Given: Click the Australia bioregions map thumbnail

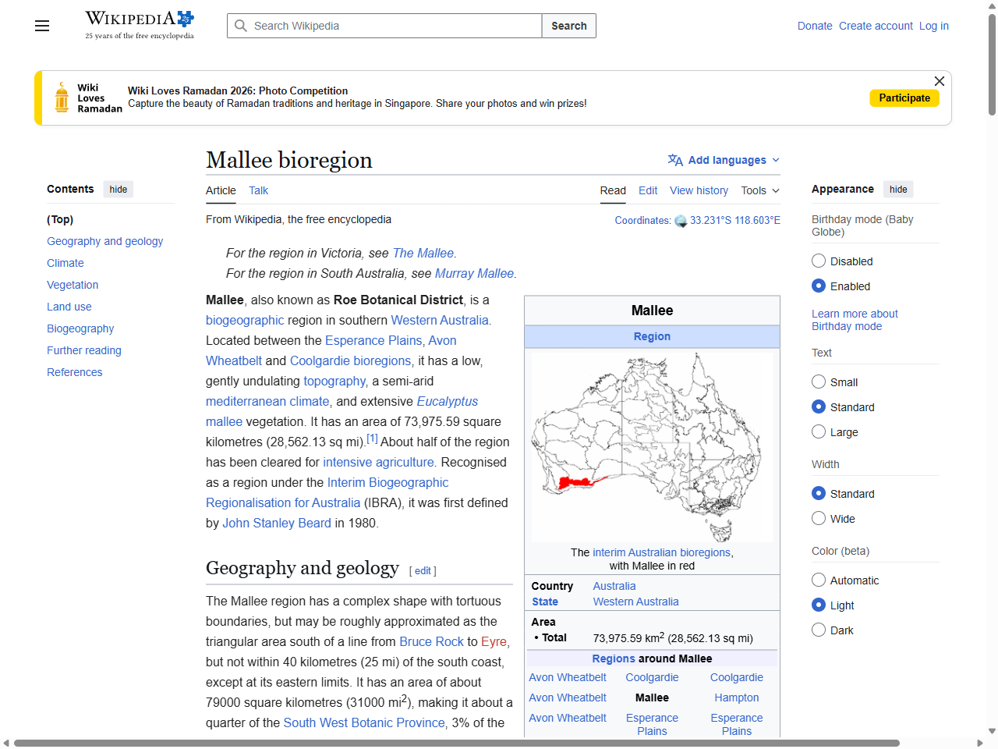Looking at the screenshot, I should click(652, 446).
